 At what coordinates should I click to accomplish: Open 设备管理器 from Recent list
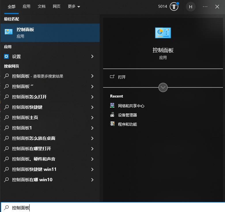pos(127,115)
